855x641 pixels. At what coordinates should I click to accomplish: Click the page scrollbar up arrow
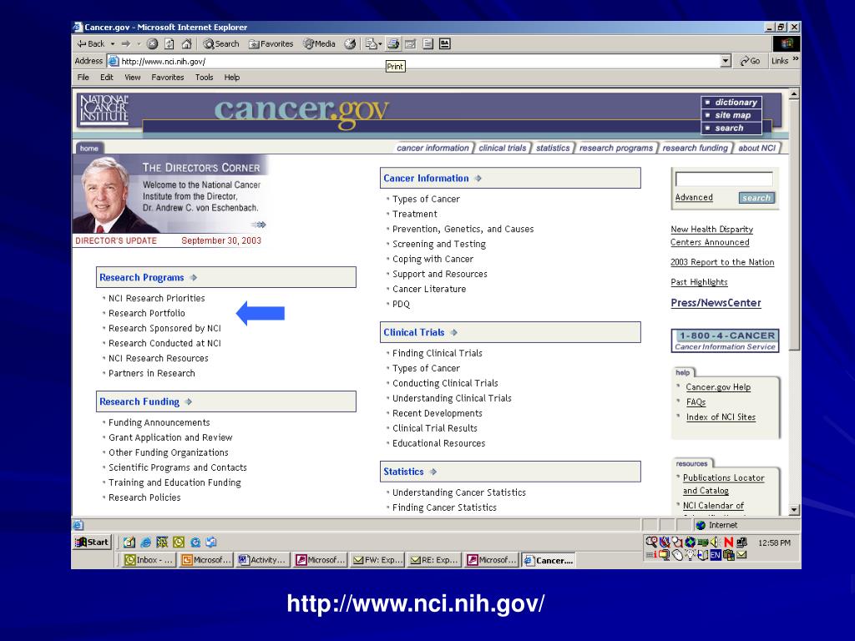(x=794, y=94)
